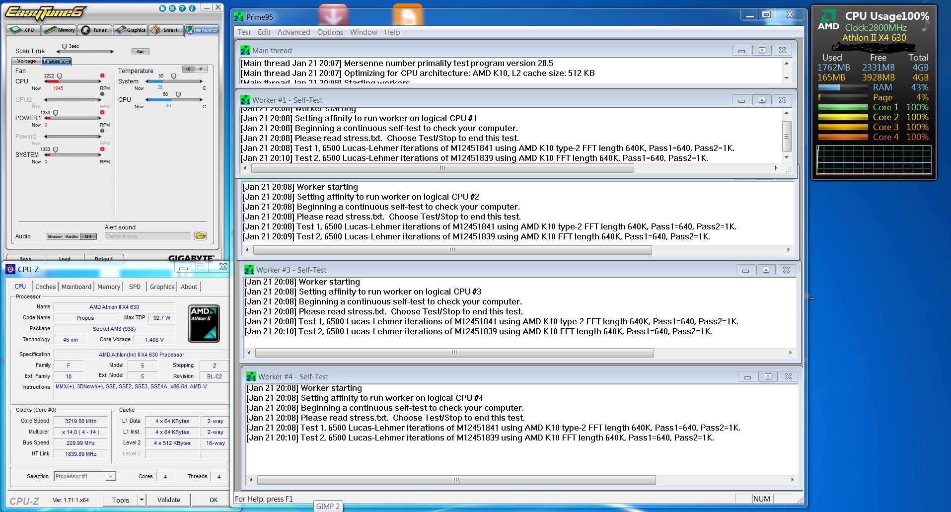Click the CPU fan threshold slider handle
Screen dimensions: 951x512
[60, 76]
